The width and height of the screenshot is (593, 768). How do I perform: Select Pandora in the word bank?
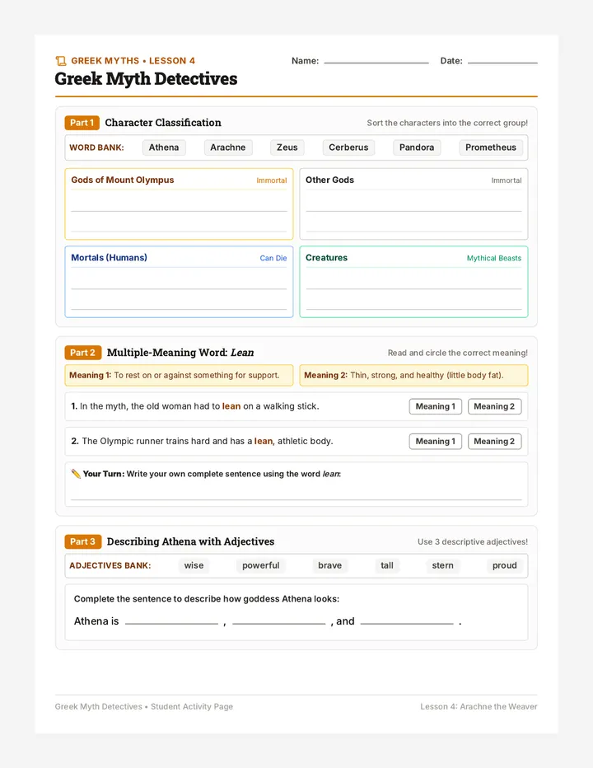[417, 148]
